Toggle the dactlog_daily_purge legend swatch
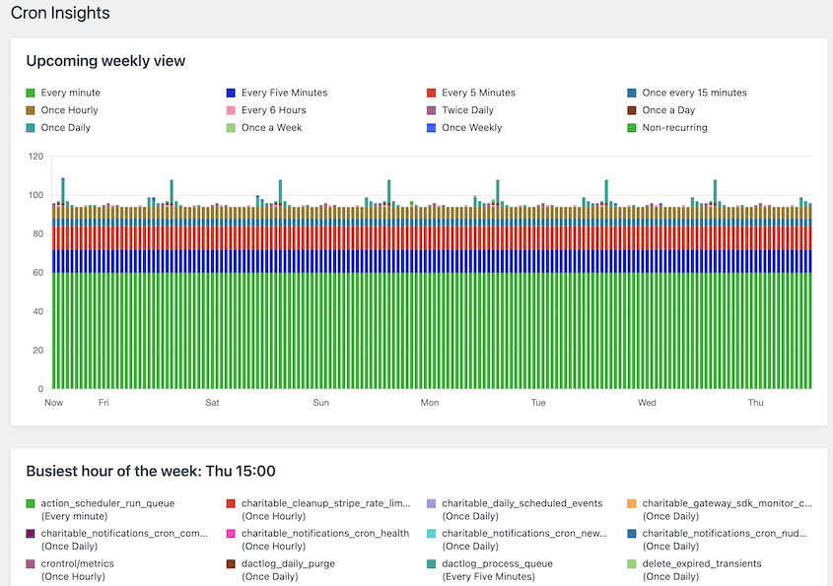The height and width of the screenshot is (586, 833). [231, 563]
